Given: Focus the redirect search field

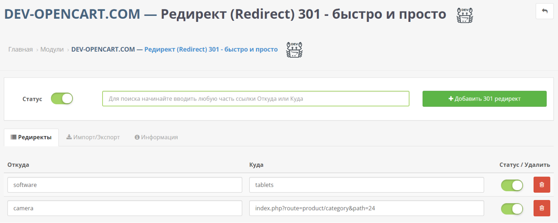Looking at the screenshot, I should click(256, 99).
